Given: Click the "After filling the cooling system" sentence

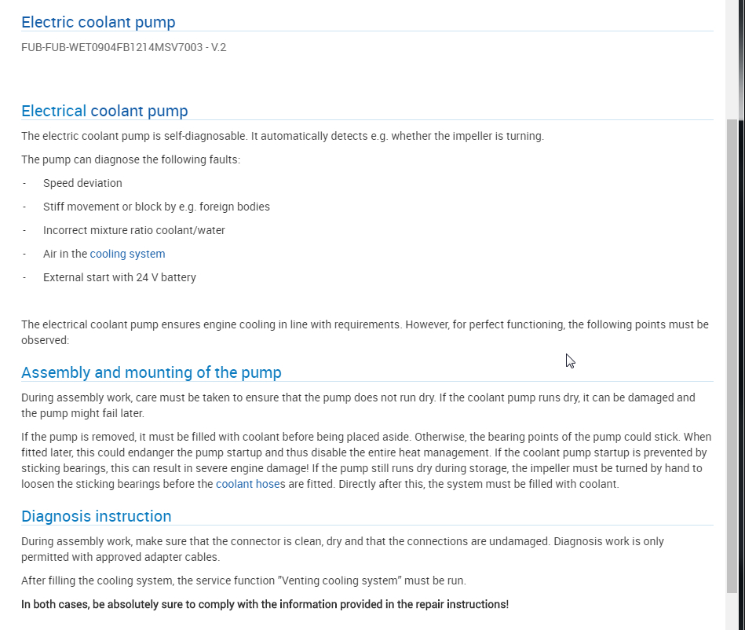Looking at the screenshot, I should point(243,581).
